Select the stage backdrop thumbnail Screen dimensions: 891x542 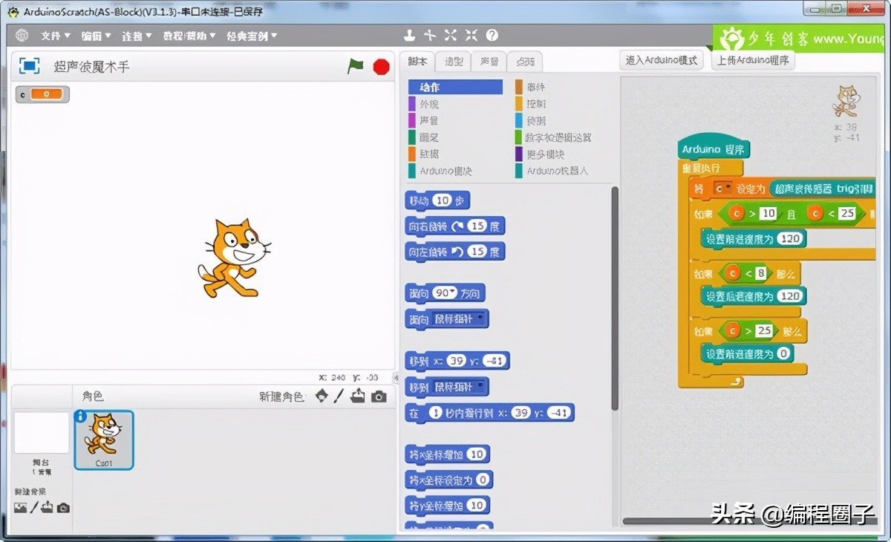pyautogui.click(x=42, y=434)
